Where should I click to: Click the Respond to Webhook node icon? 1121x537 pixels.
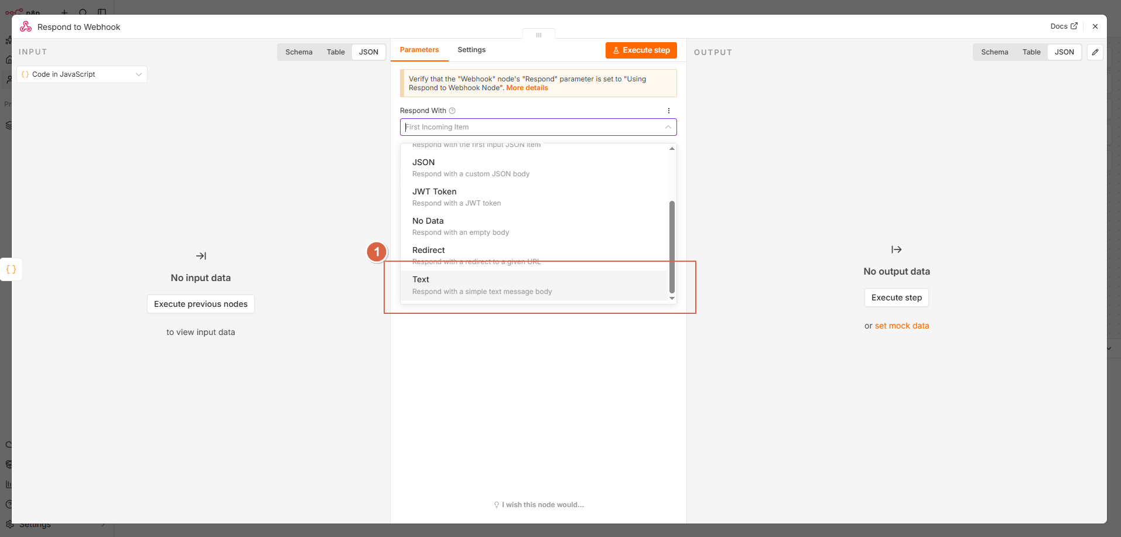pyautogui.click(x=26, y=26)
